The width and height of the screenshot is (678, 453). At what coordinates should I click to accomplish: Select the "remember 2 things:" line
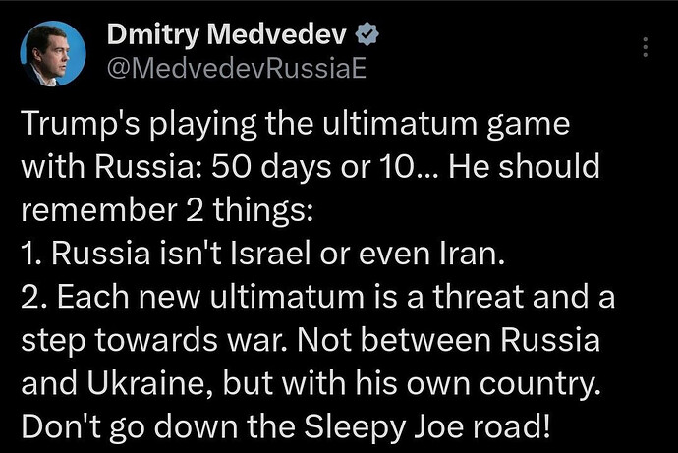coord(167,211)
